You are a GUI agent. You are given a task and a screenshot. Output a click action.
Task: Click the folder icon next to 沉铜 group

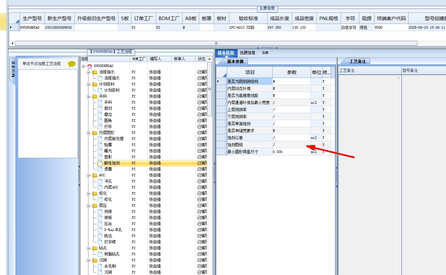[x=95, y=260]
